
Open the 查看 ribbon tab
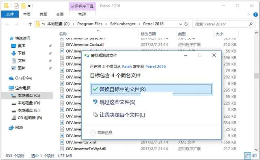[60, 15]
